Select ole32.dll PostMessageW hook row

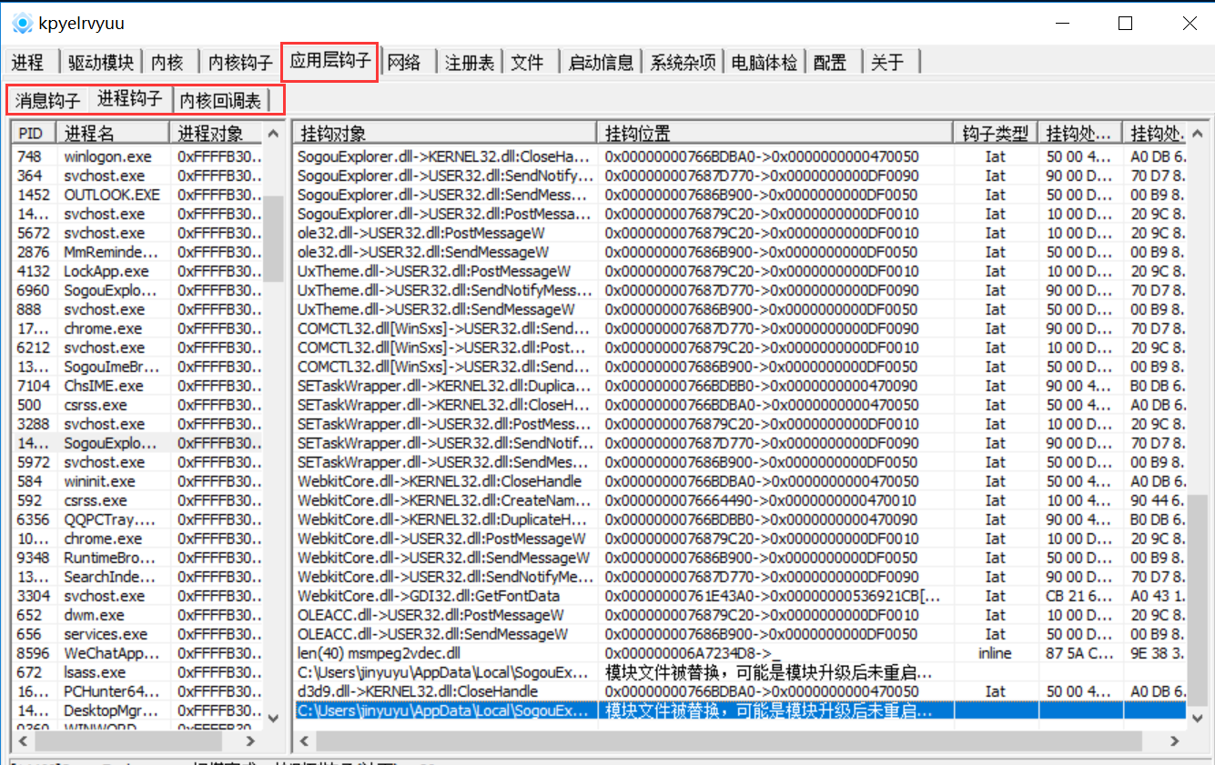[741, 233]
